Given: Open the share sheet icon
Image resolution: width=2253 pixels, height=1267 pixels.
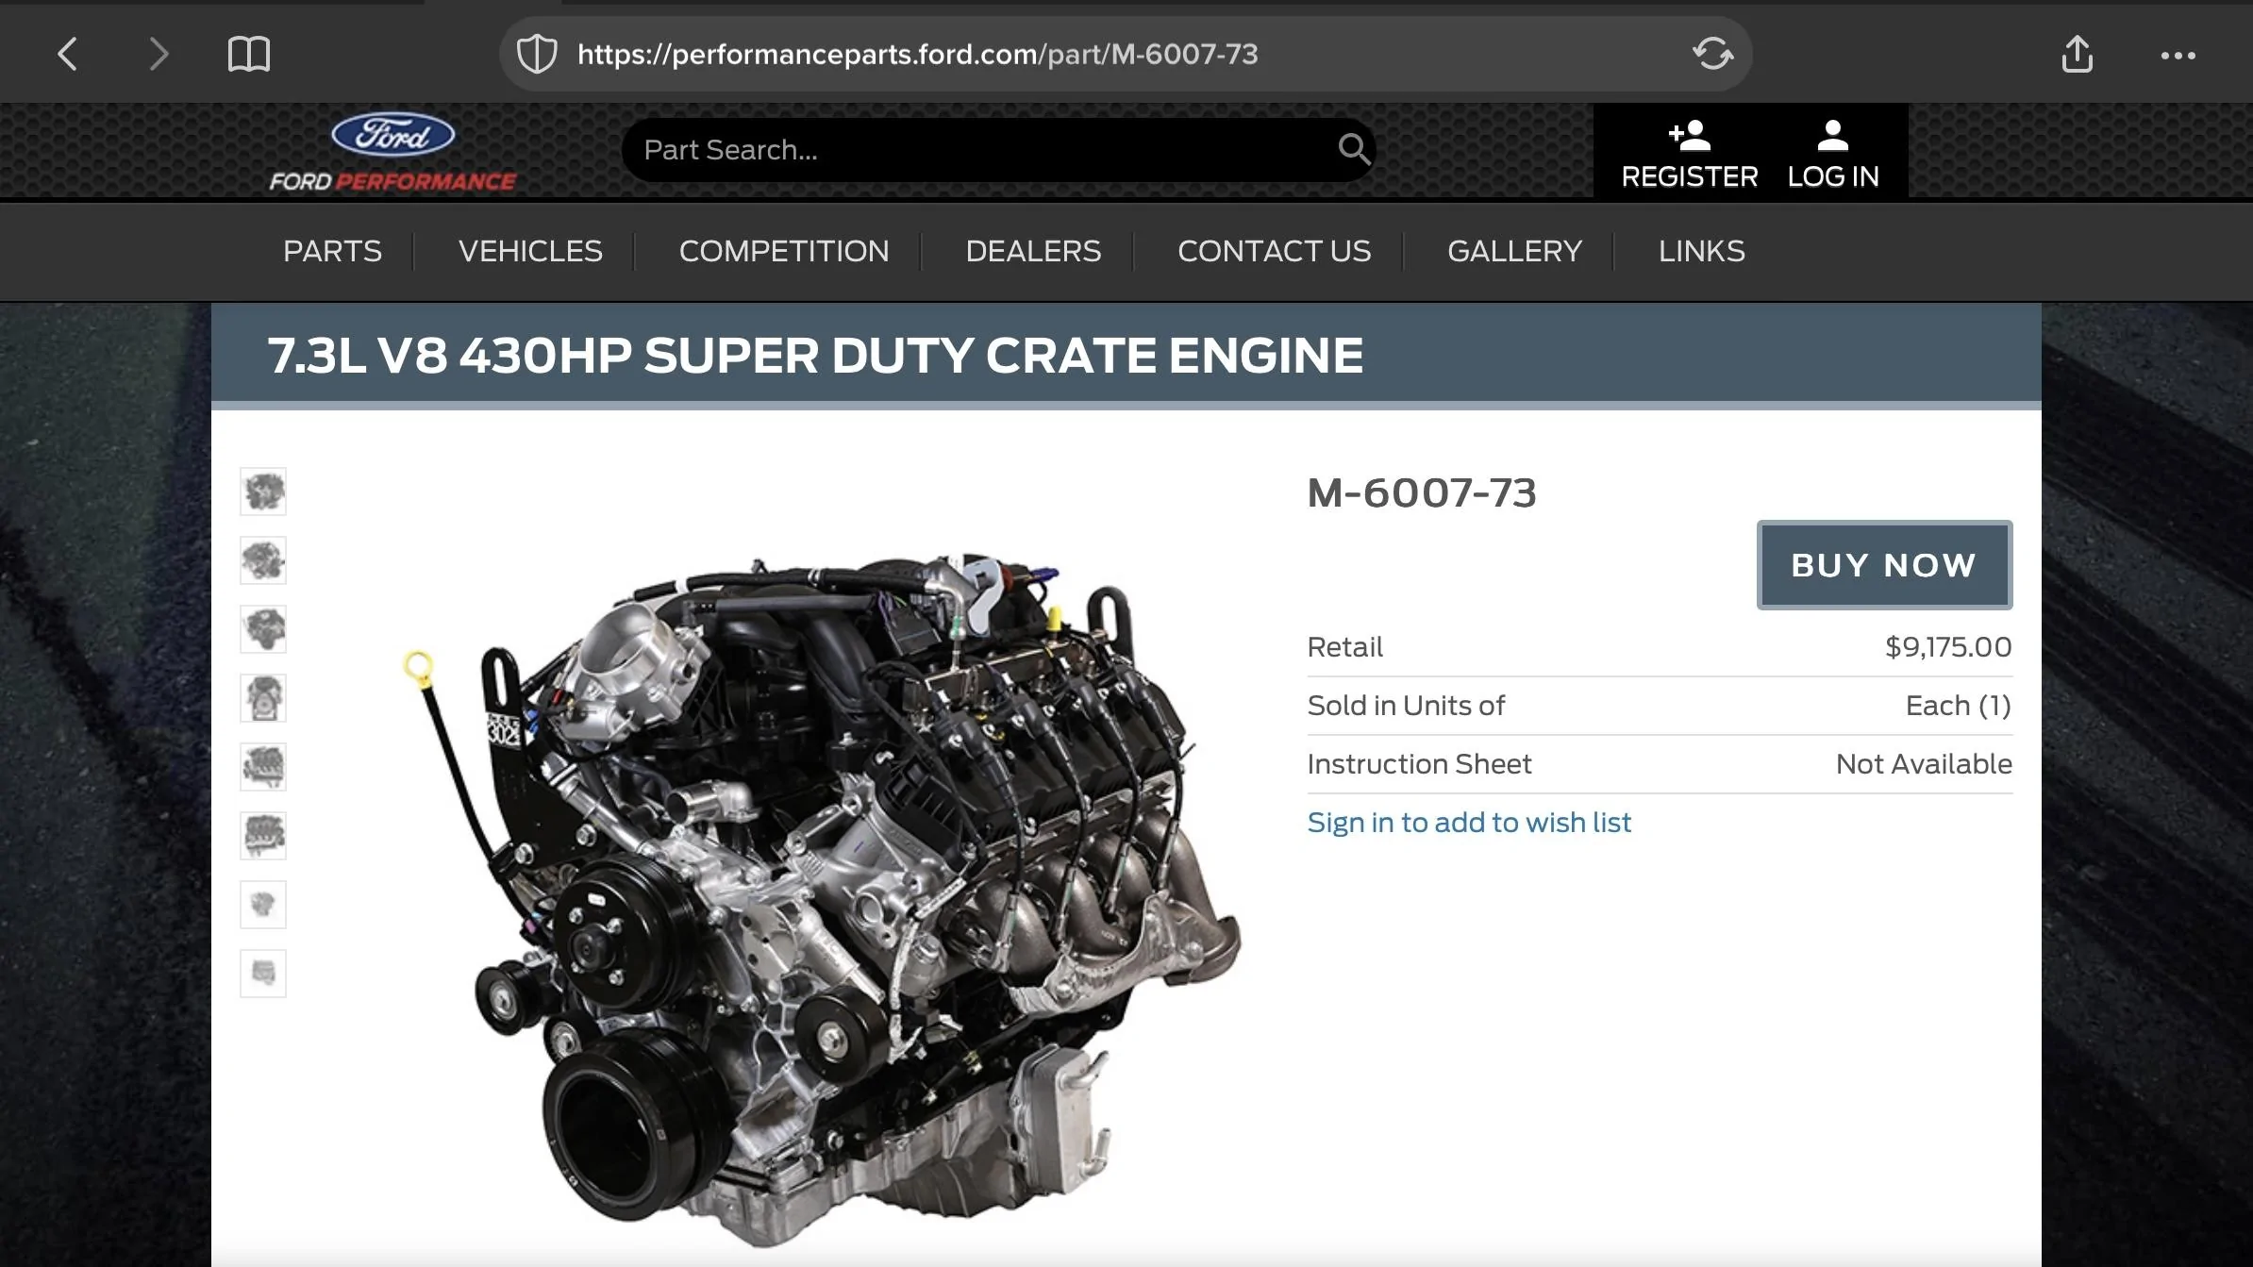Looking at the screenshot, I should pos(2077,54).
